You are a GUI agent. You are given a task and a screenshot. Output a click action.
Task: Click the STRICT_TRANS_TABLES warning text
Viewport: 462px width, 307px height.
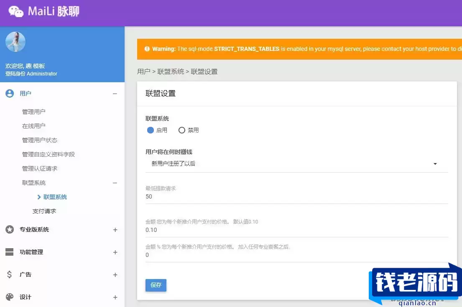pyautogui.click(x=247, y=49)
